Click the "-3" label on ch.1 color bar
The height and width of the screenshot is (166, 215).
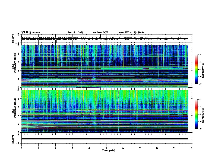coord(200,55)
